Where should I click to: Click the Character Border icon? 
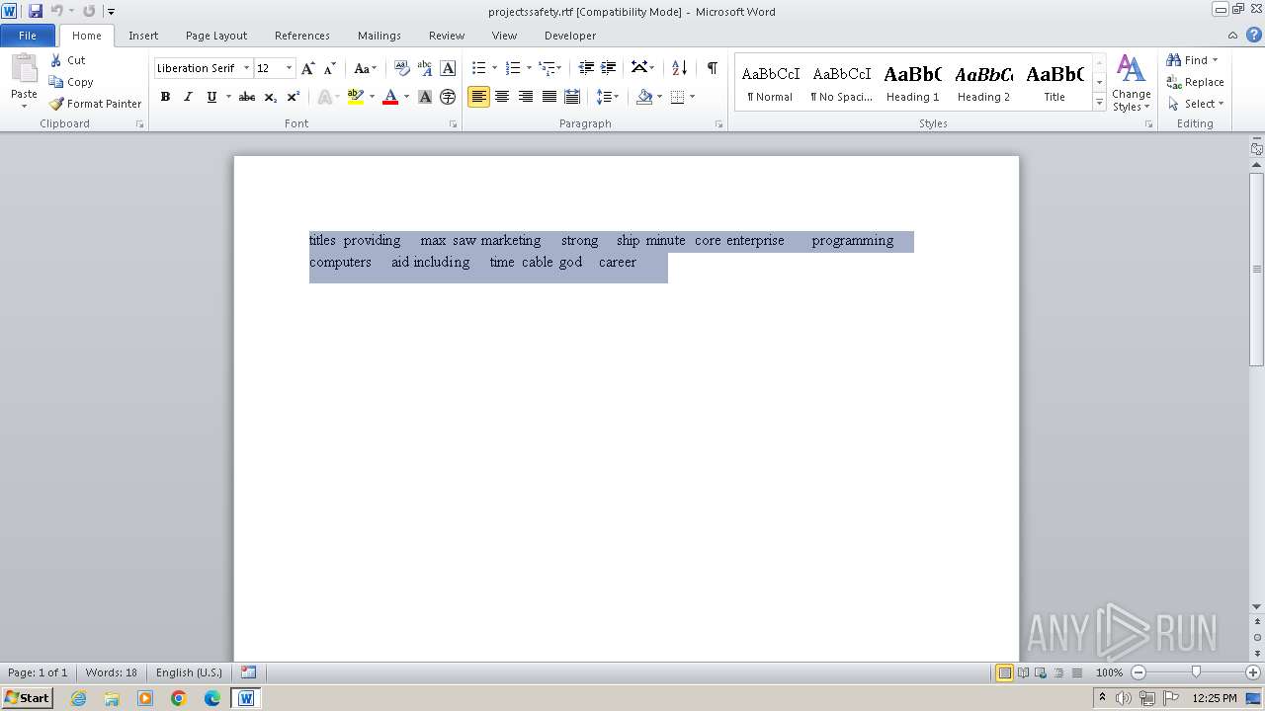coord(448,68)
